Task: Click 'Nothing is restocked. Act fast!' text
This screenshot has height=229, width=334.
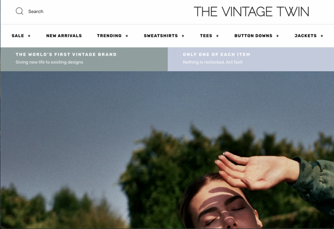Action: [213, 62]
